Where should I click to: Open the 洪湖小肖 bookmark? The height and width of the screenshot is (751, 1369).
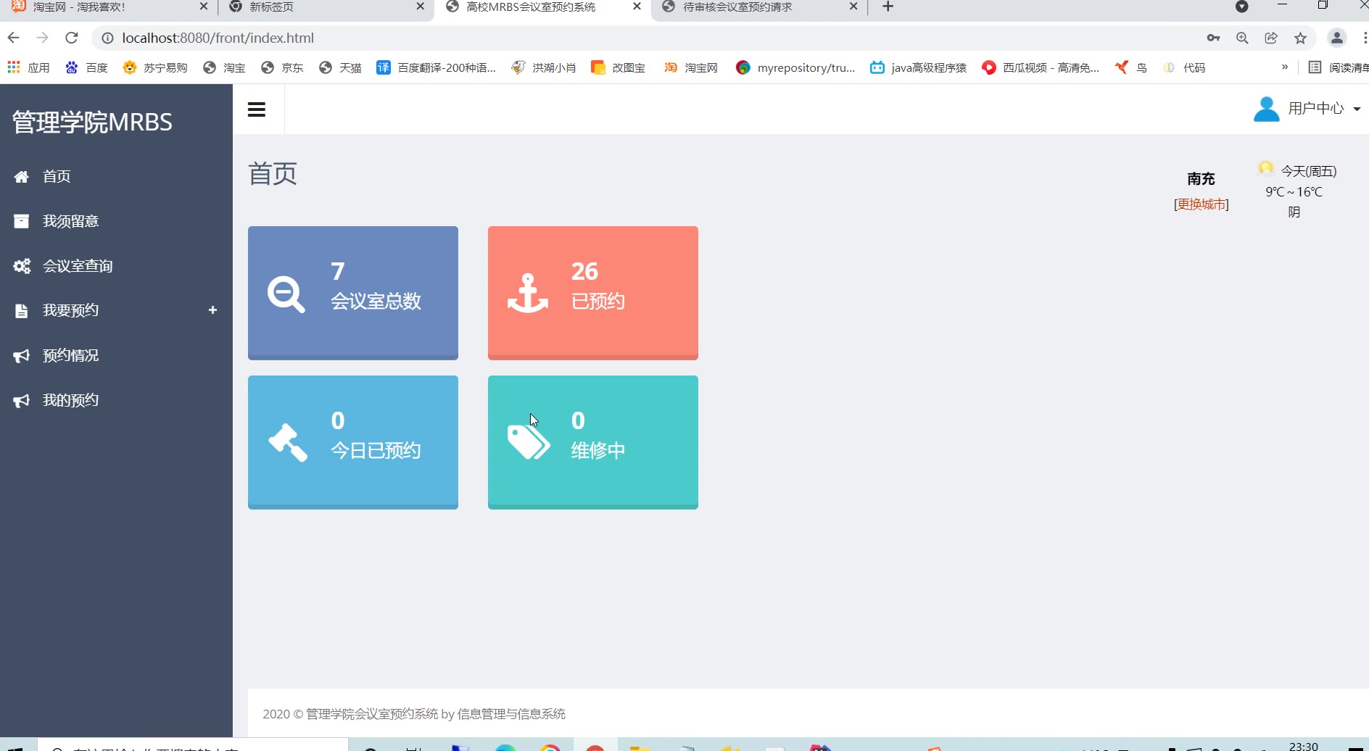pos(544,67)
